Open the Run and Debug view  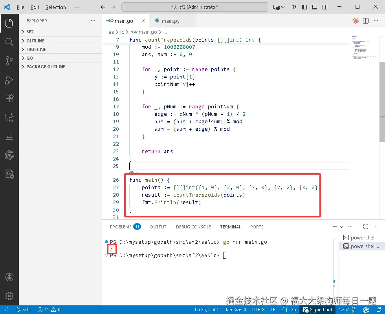click(9, 80)
